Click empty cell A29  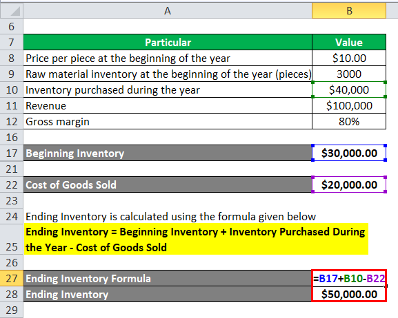coord(168,310)
